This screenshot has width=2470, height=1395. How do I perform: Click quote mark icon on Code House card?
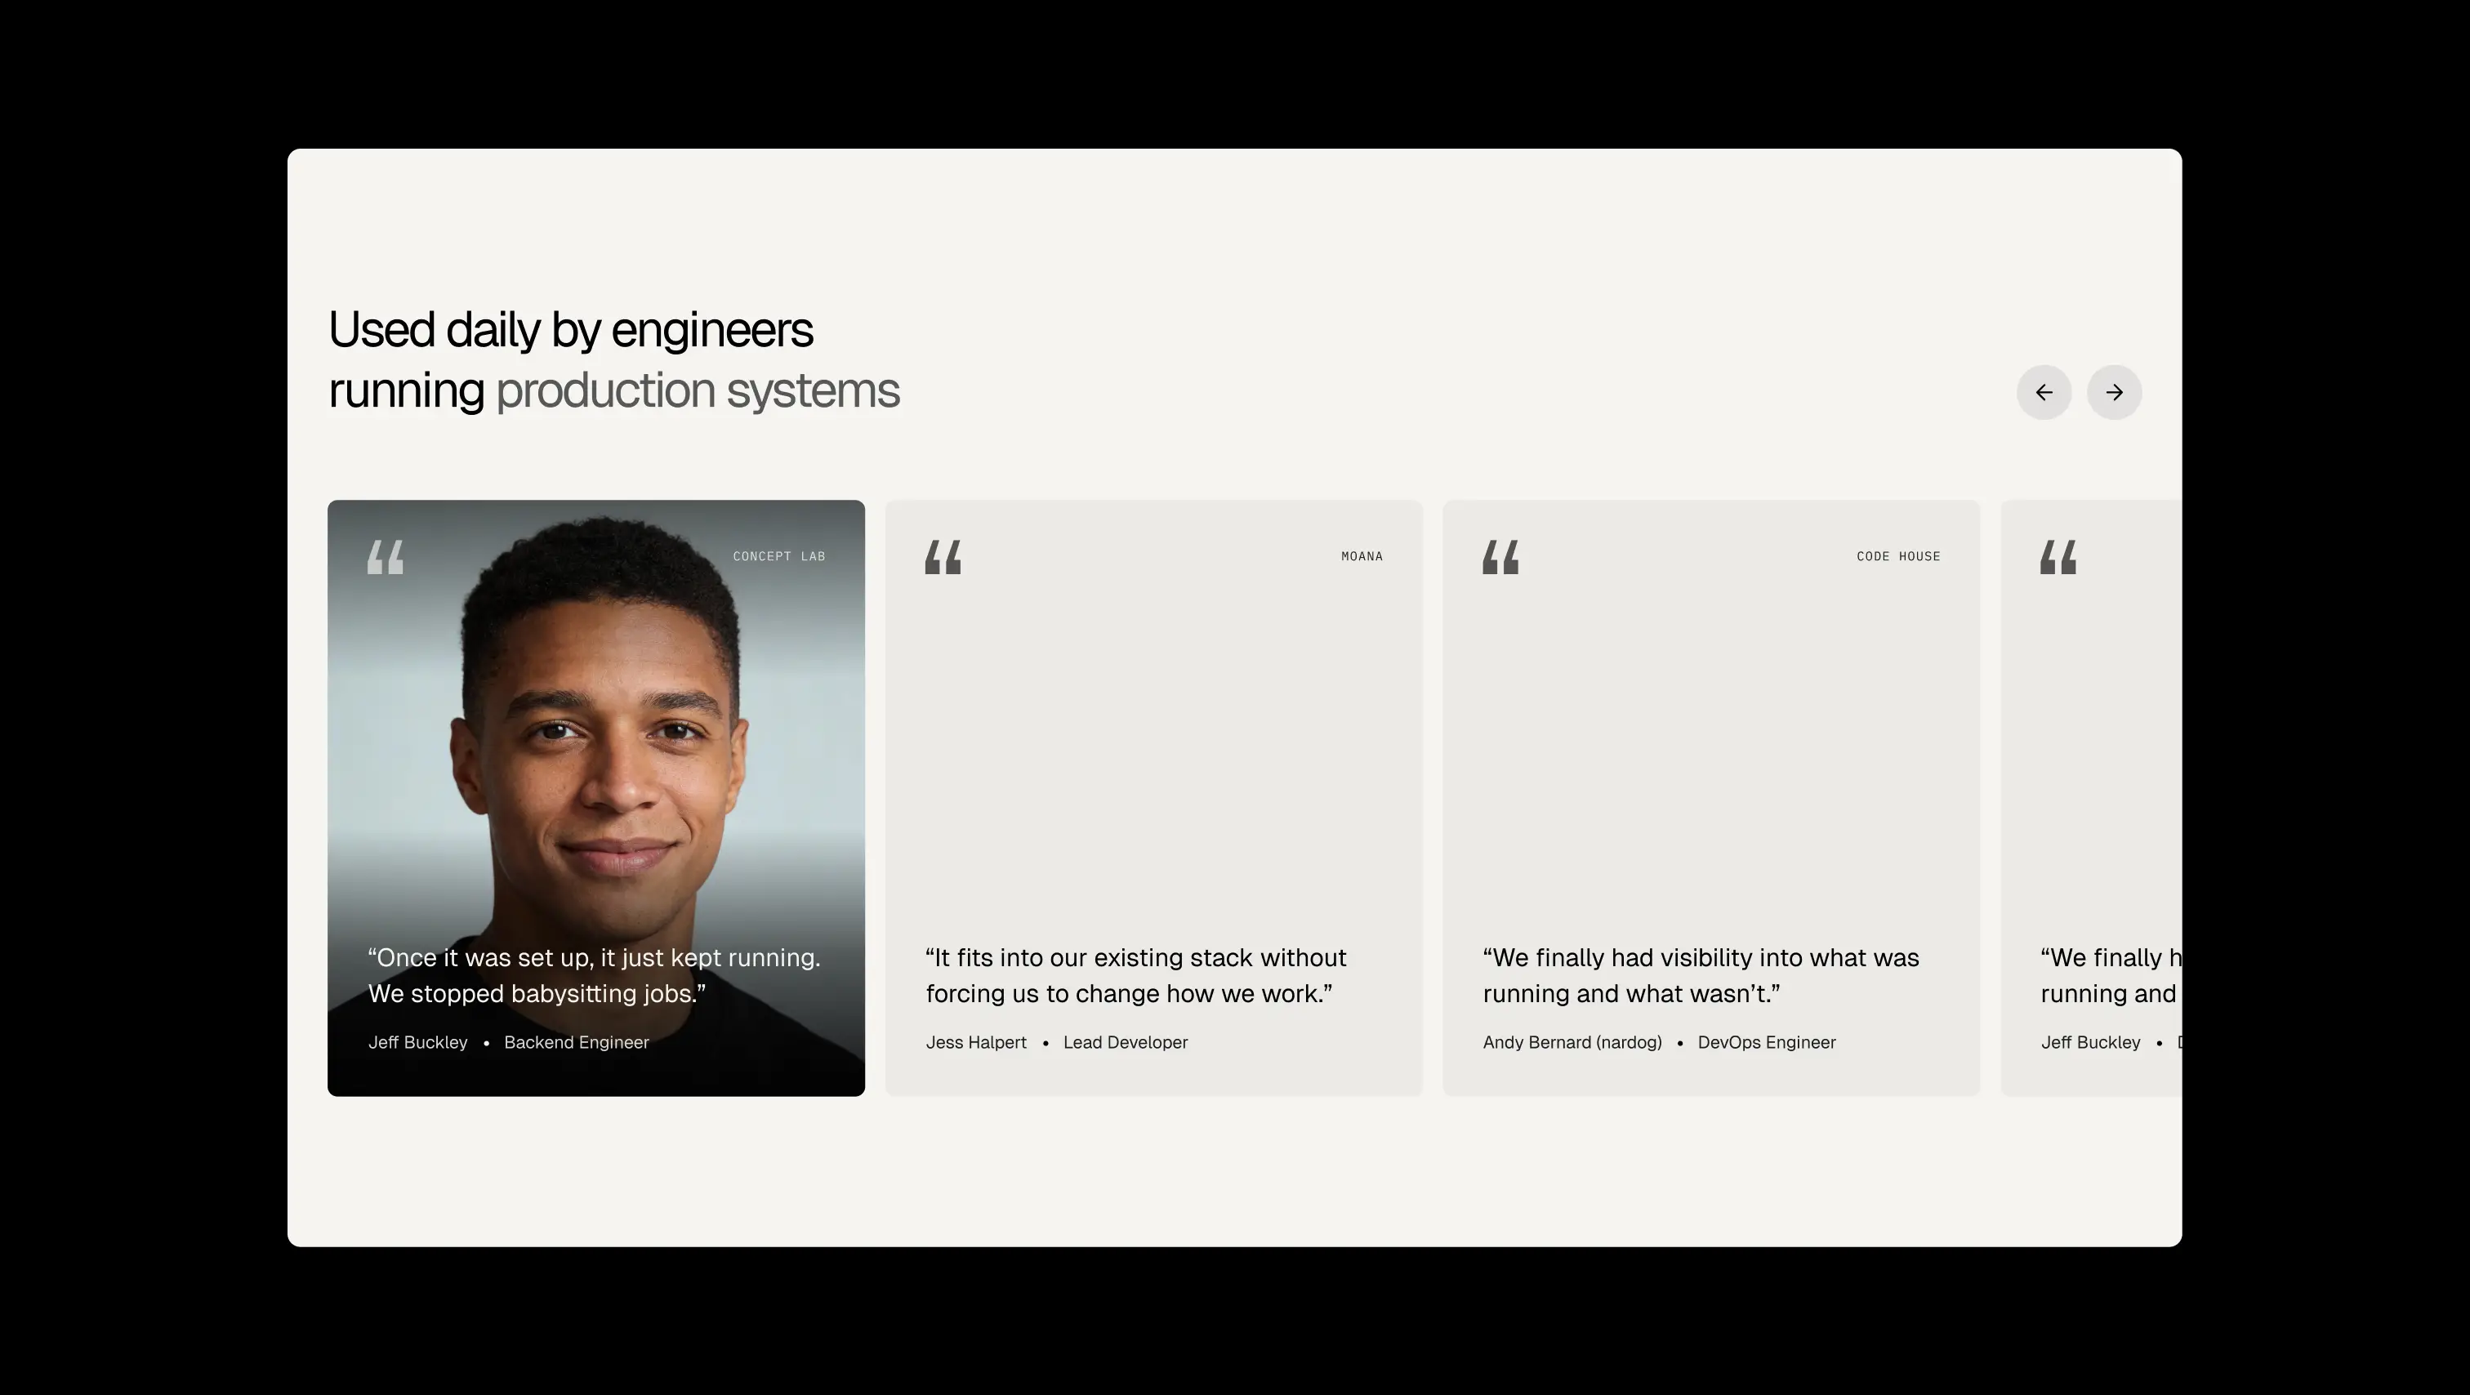[1500, 557]
